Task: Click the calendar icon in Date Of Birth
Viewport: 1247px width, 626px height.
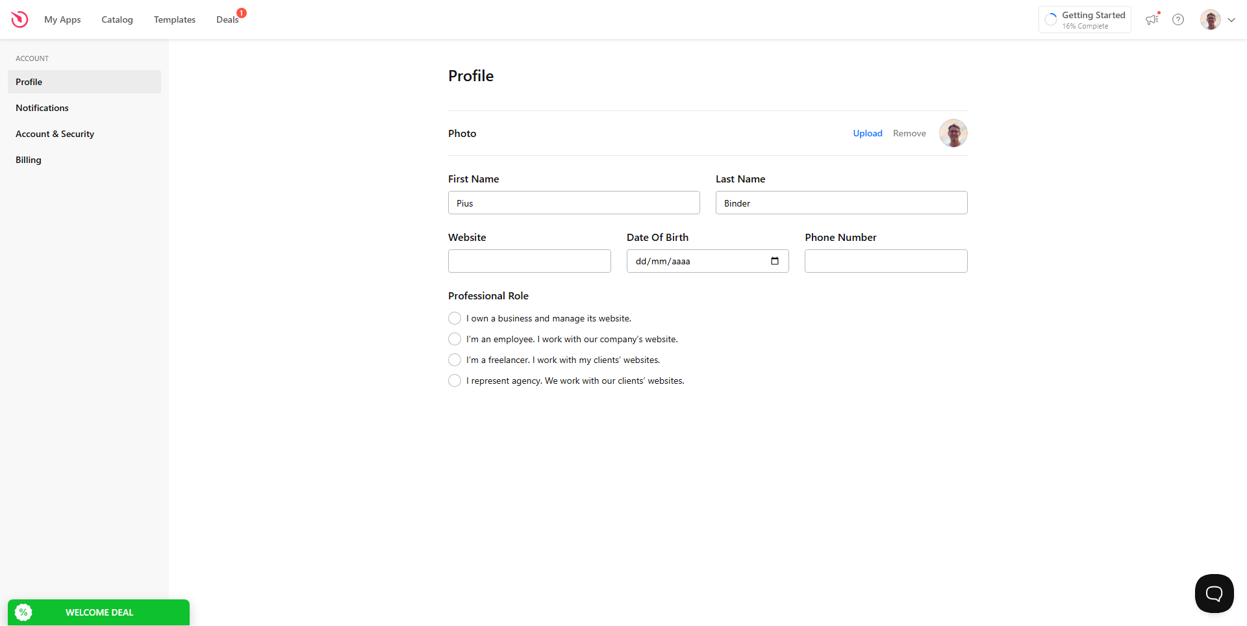Action: (x=775, y=261)
